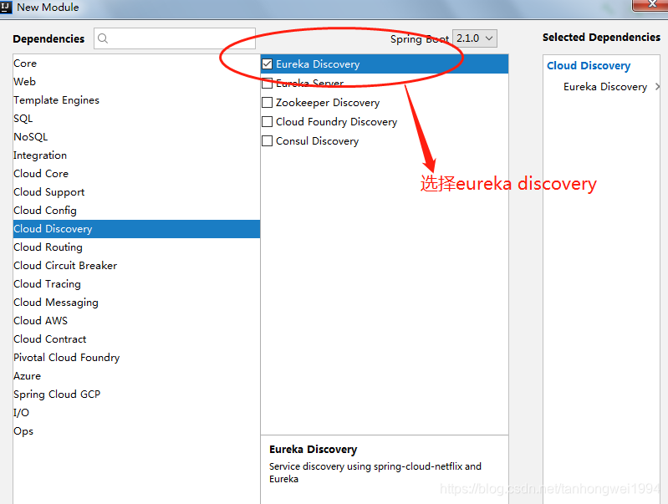Select the Cloud Core category
Screen dimensions: 668x504
[x=136, y=173]
